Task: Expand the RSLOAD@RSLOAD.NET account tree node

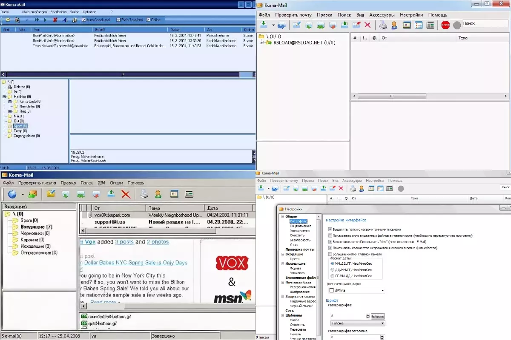Action: coord(261,42)
